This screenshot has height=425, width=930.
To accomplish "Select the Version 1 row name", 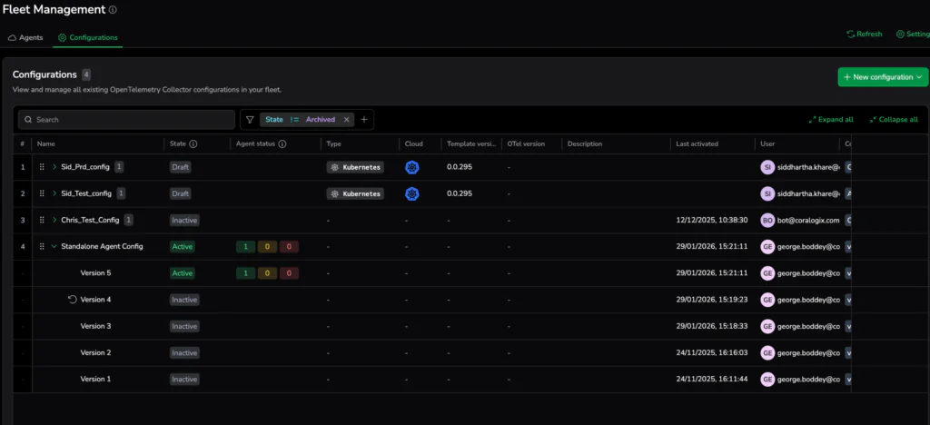I will tap(95, 379).
